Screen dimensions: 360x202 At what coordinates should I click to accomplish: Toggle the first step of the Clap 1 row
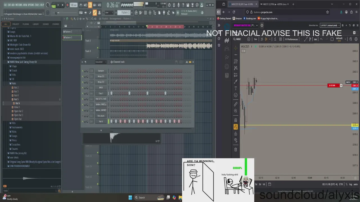pyautogui.click(x=111, y=93)
